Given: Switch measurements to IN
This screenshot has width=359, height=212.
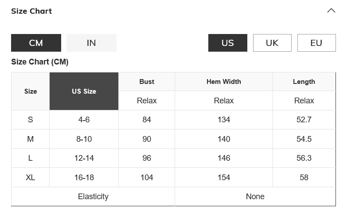Looking at the screenshot, I should 91,43.
